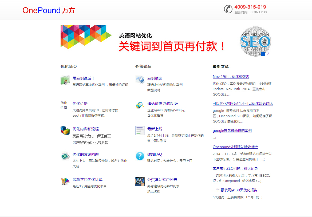
Task: Click description 最近3个月签约优化项目
Action: click(89, 186)
